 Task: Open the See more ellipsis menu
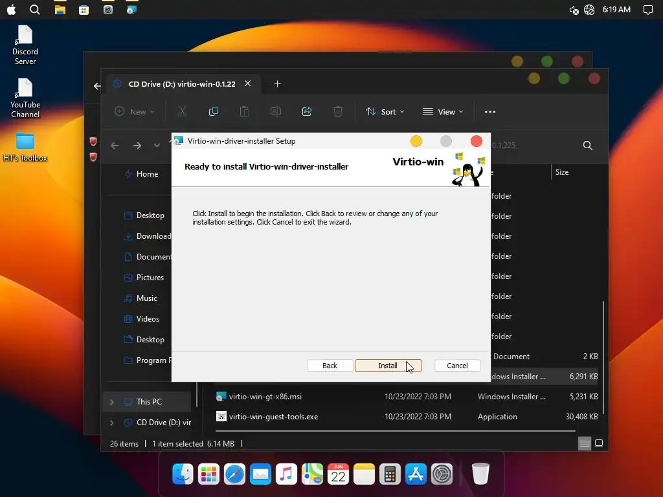490,111
